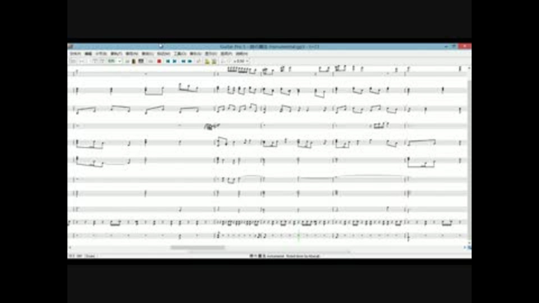Open the 工具 (Tools) menu
This screenshot has height=303, width=539.
tap(180, 54)
